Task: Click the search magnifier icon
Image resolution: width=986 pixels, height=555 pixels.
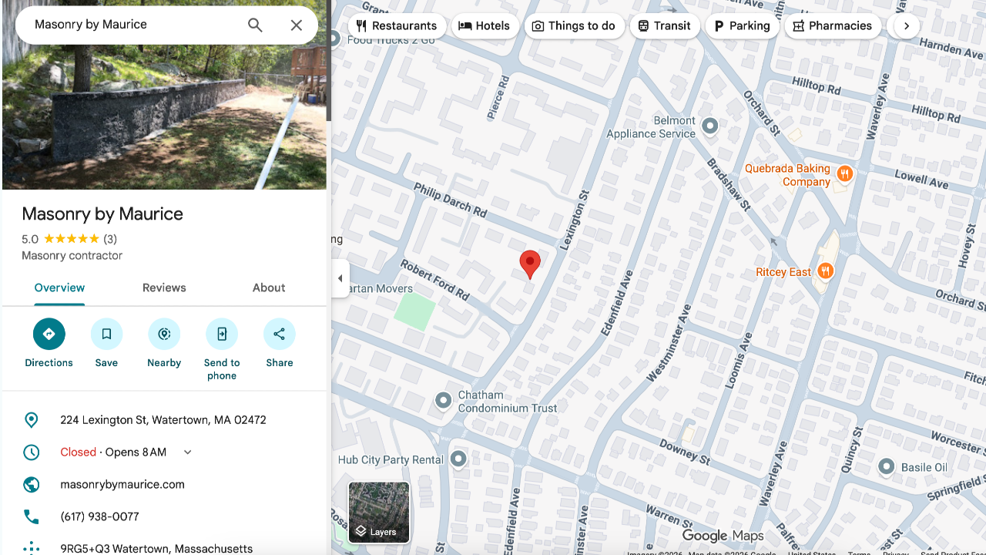Action: tap(255, 25)
